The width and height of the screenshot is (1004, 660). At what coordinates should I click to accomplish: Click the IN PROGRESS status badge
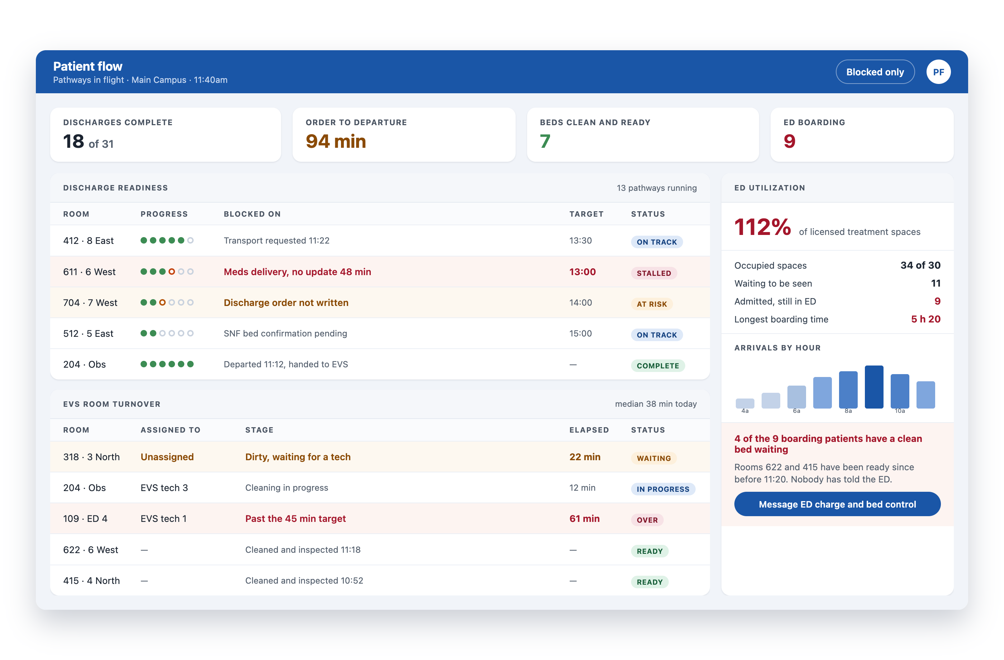pyautogui.click(x=663, y=489)
